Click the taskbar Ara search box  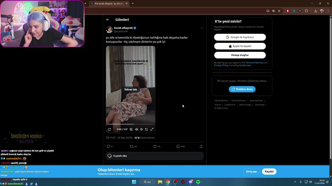click(147, 182)
